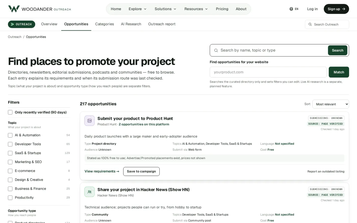Viewport: 357px width, 223px height.
Task: Check the Marketing & SEO topic filter
Action: (x=10, y=162)
